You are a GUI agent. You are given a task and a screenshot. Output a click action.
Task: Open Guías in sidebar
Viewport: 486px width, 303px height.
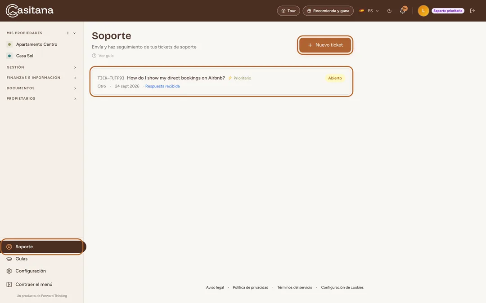22,259
